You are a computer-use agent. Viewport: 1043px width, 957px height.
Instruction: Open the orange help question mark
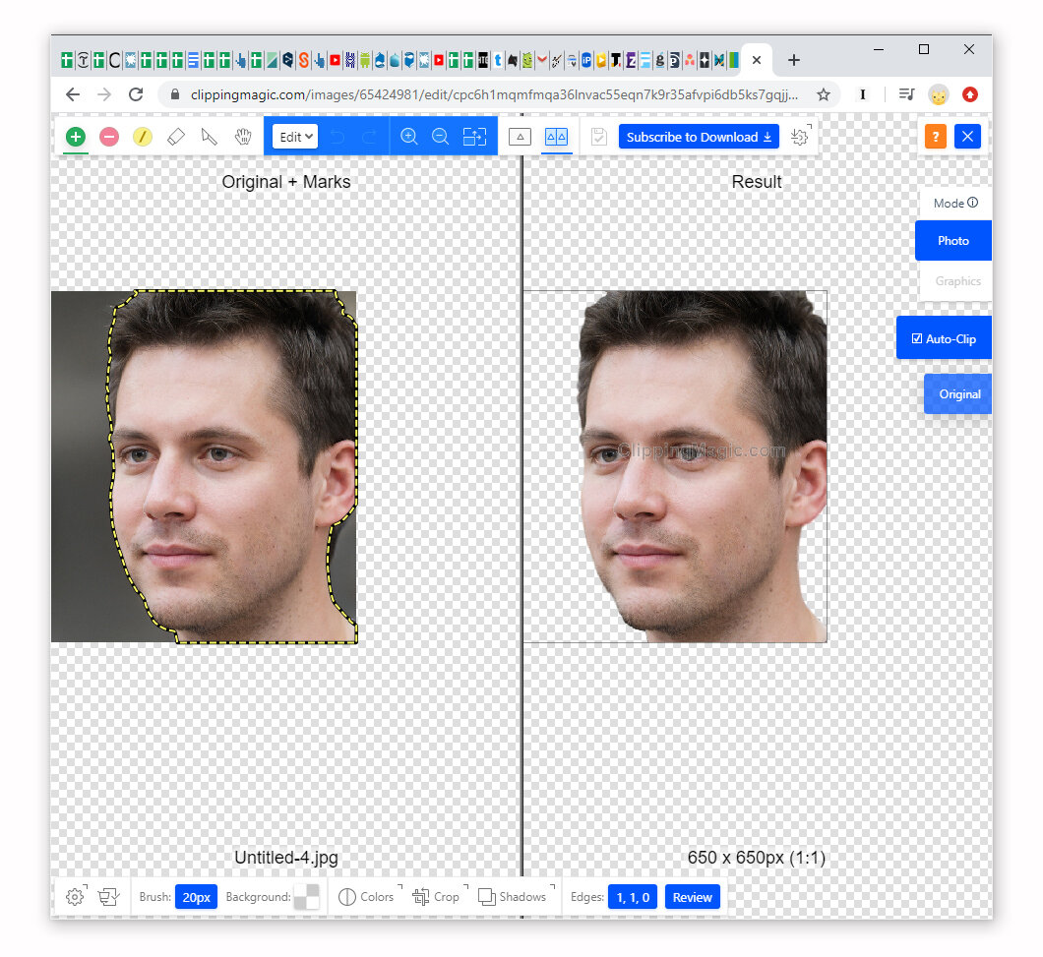(935, 137)
